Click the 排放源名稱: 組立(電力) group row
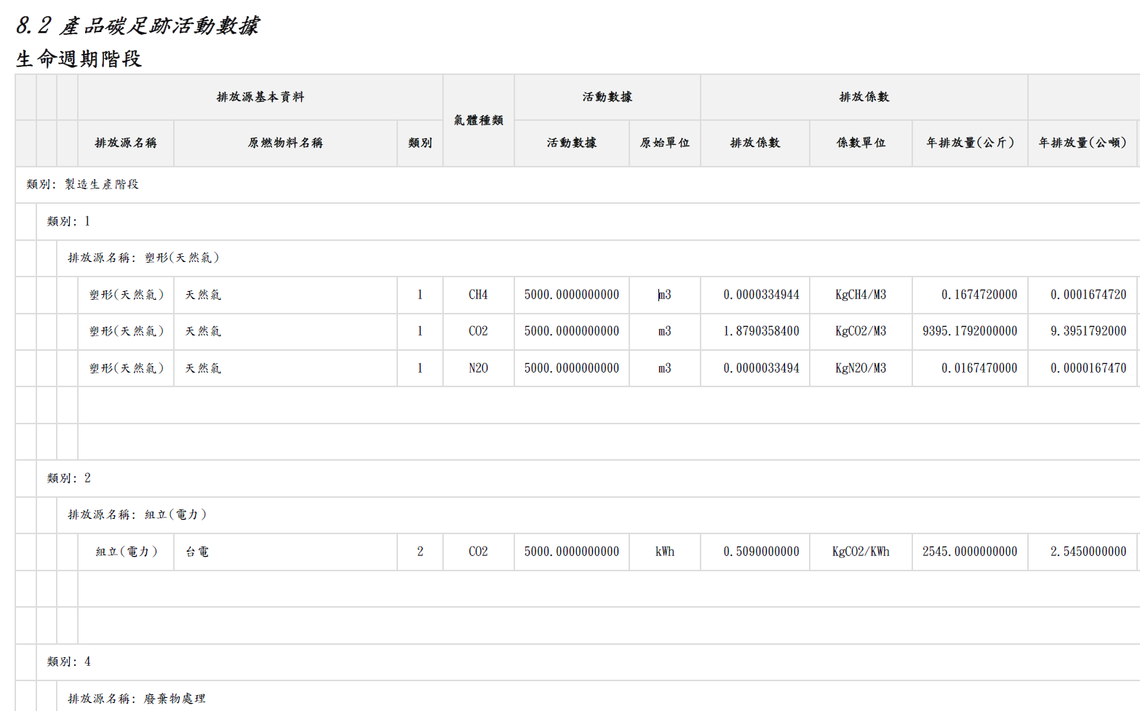Screen dimensions: 1140x711 pyautogui.click(x=137, y=515)
